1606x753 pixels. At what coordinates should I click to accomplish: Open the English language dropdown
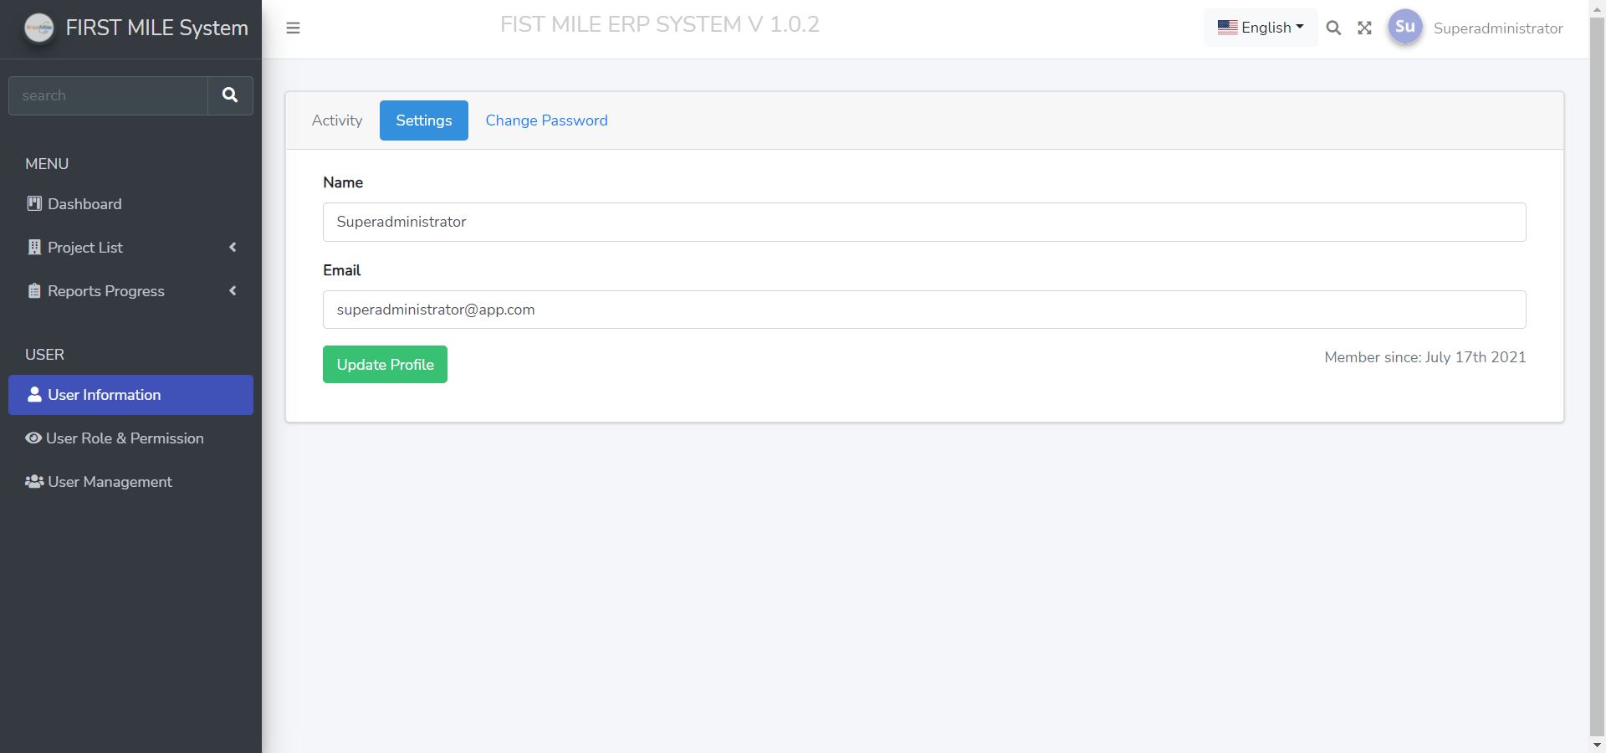1260,27
